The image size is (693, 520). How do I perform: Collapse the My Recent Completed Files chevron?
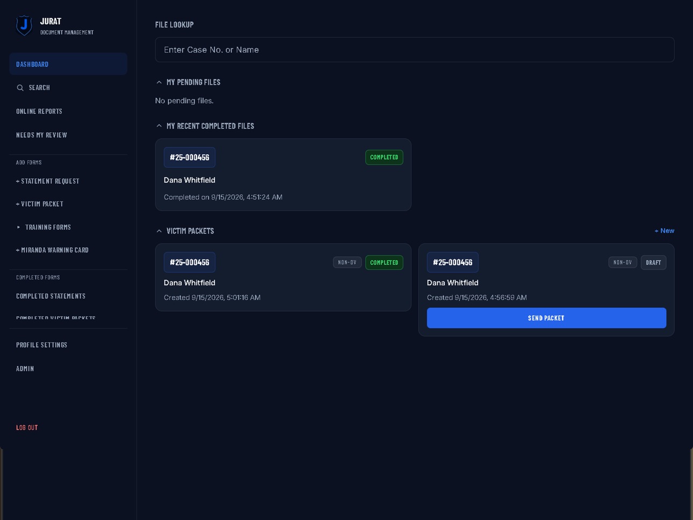(x=159, y=126)
